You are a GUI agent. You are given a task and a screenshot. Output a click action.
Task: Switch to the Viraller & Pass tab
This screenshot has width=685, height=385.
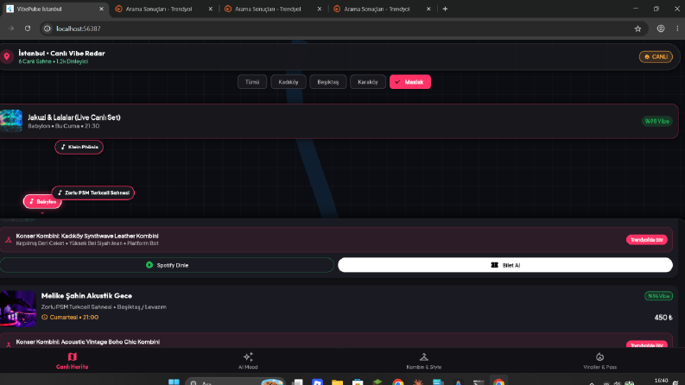tap(599, 361)
